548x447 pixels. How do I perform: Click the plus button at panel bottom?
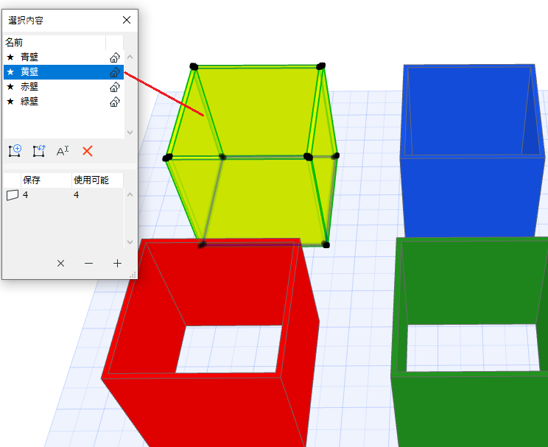117,263
